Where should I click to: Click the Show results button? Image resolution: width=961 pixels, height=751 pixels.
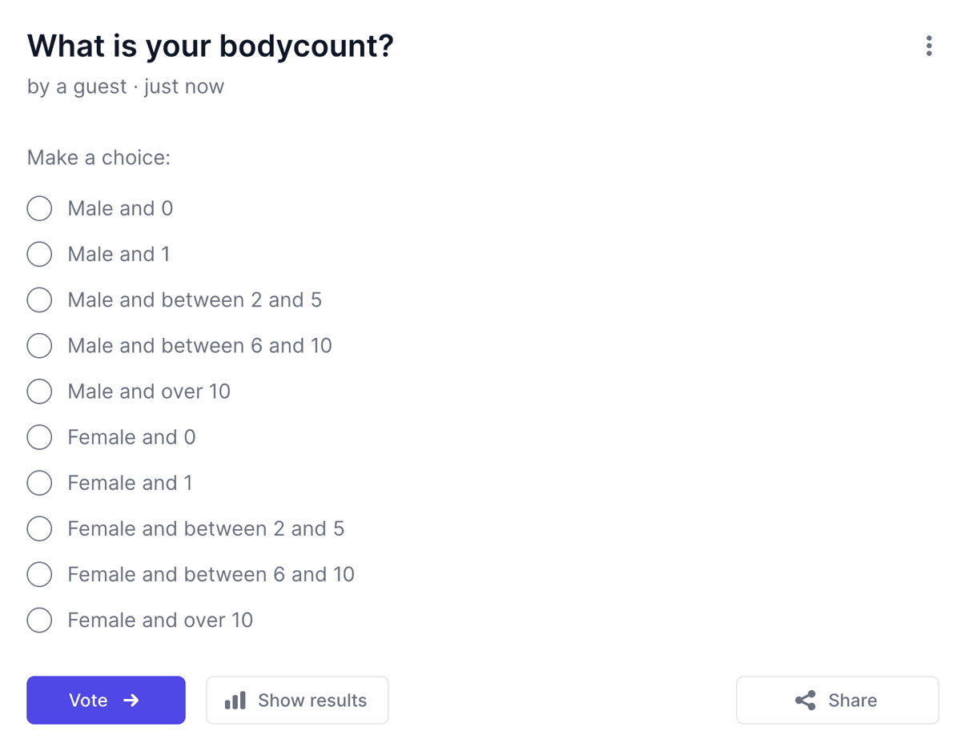pyautogui.click(x=297, y=701)
